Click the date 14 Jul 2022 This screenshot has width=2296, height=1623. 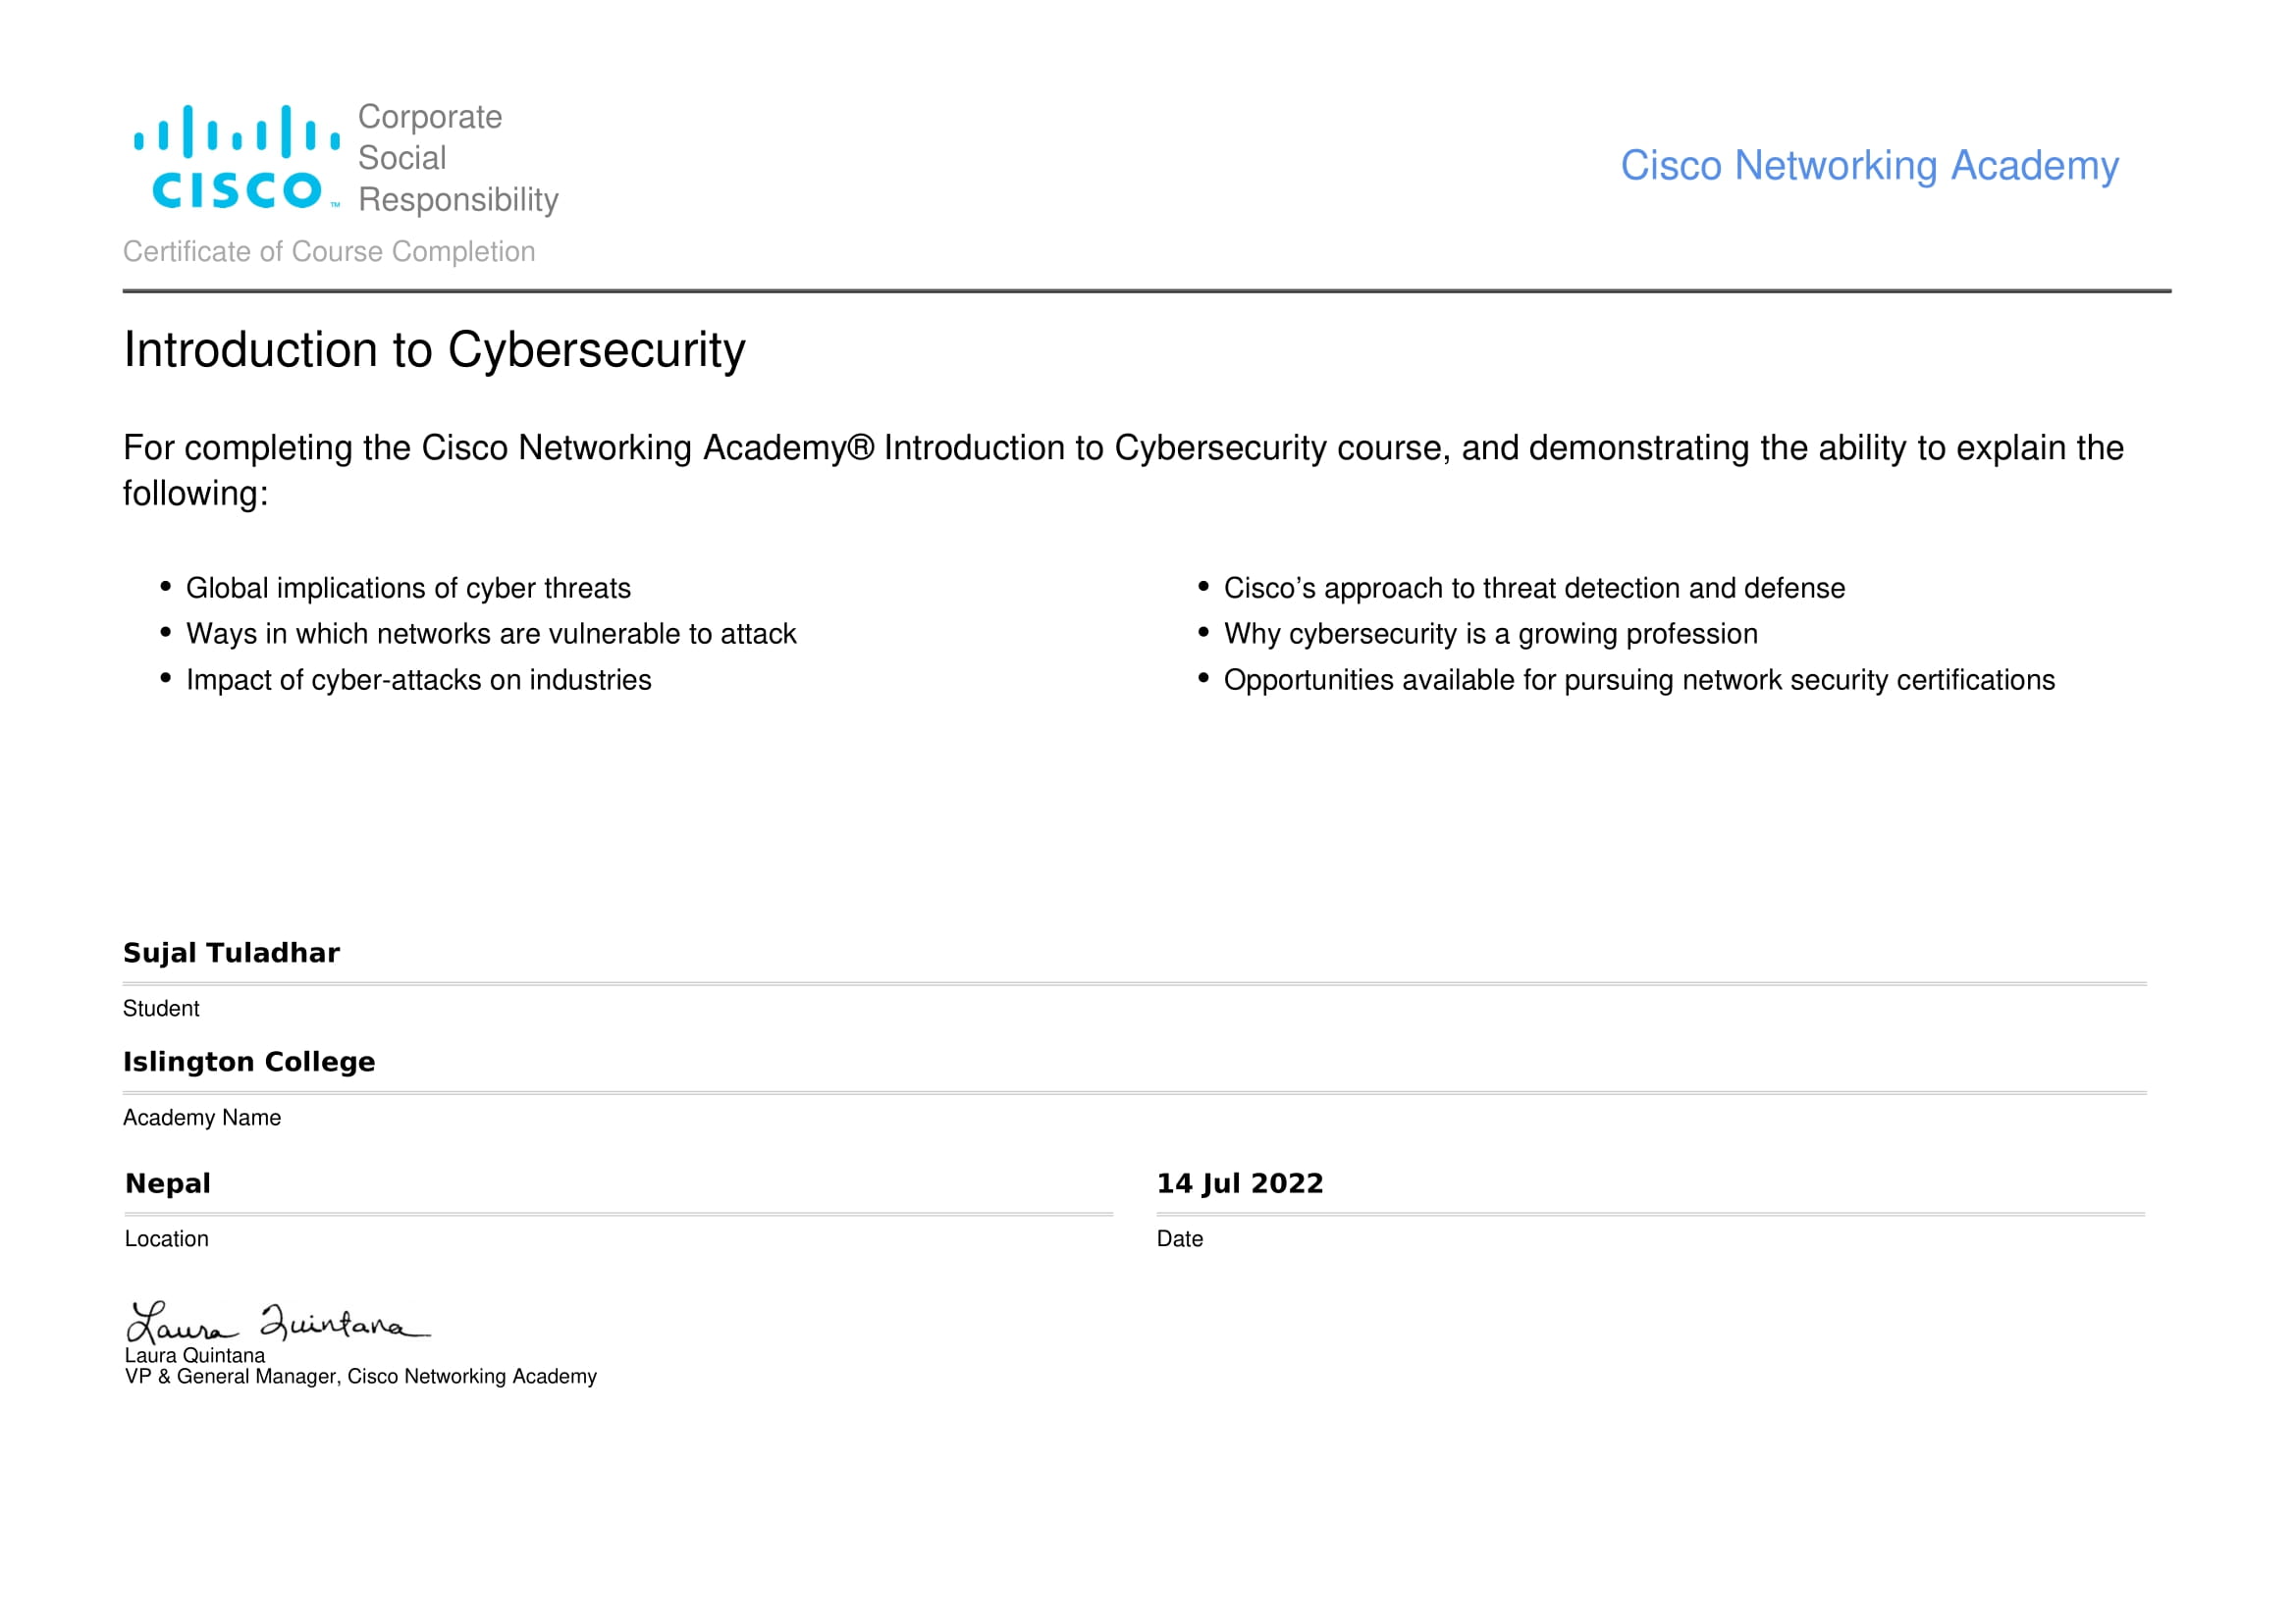[x=1240, y=1184]
